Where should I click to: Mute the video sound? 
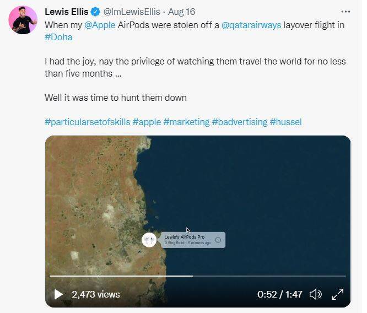pyautogui.click(x=316, y=294)
